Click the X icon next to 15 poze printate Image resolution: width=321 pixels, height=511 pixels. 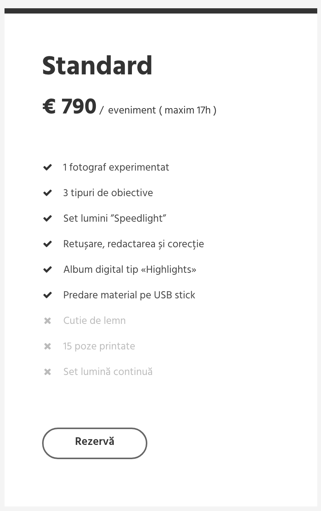click(x=47, y=346)
